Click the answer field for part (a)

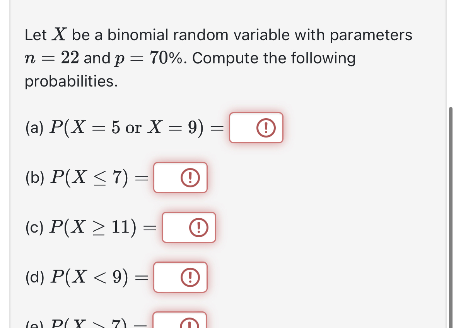click(x=256, y=127)
